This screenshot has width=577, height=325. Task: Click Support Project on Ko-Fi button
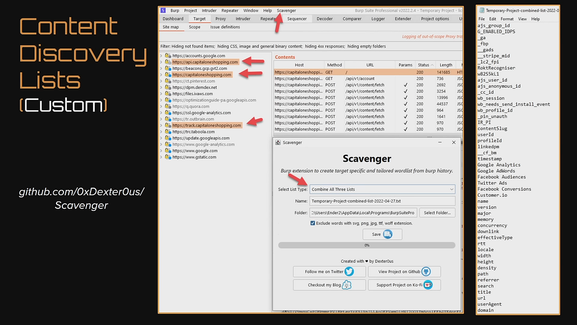point(404,285)
